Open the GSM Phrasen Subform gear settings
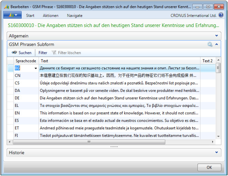Image resolution: width=228 pixels, height=176 pixels. click(x=210, y=45)
